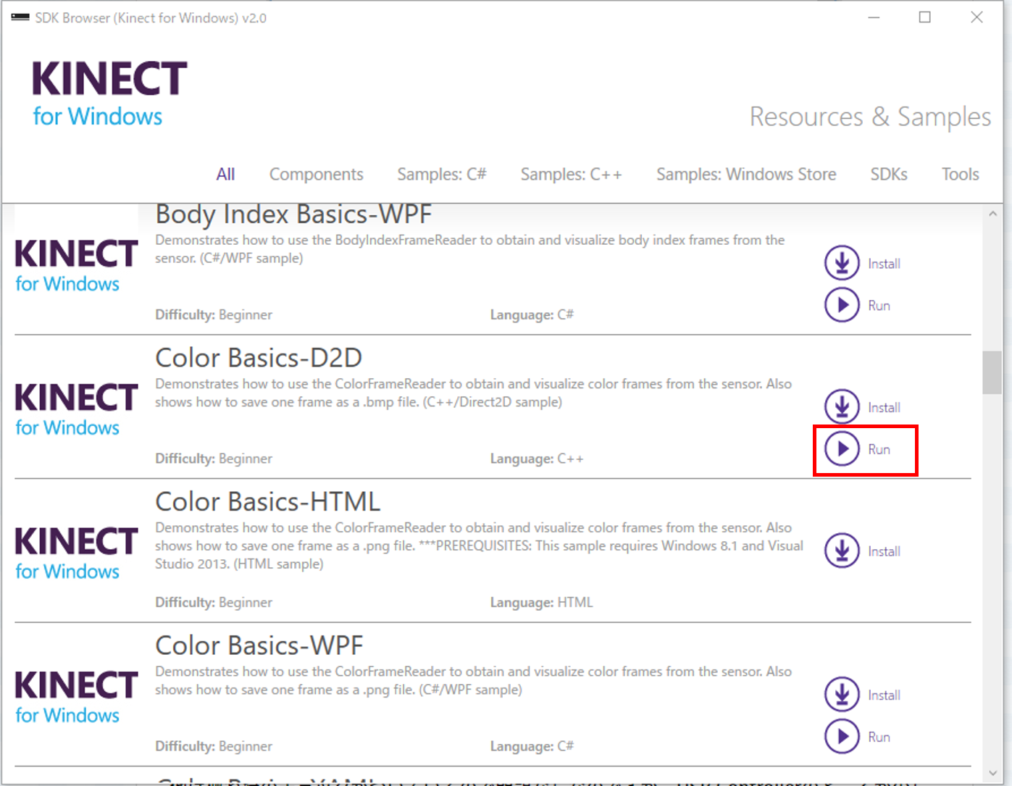Click the Kinect logo beside Color Basics-D2D
This screenshot has height=786, width=1012.
pyautogui.click(x=76, y=409)
